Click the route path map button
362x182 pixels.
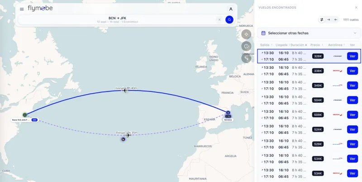[x=246, y=58]
